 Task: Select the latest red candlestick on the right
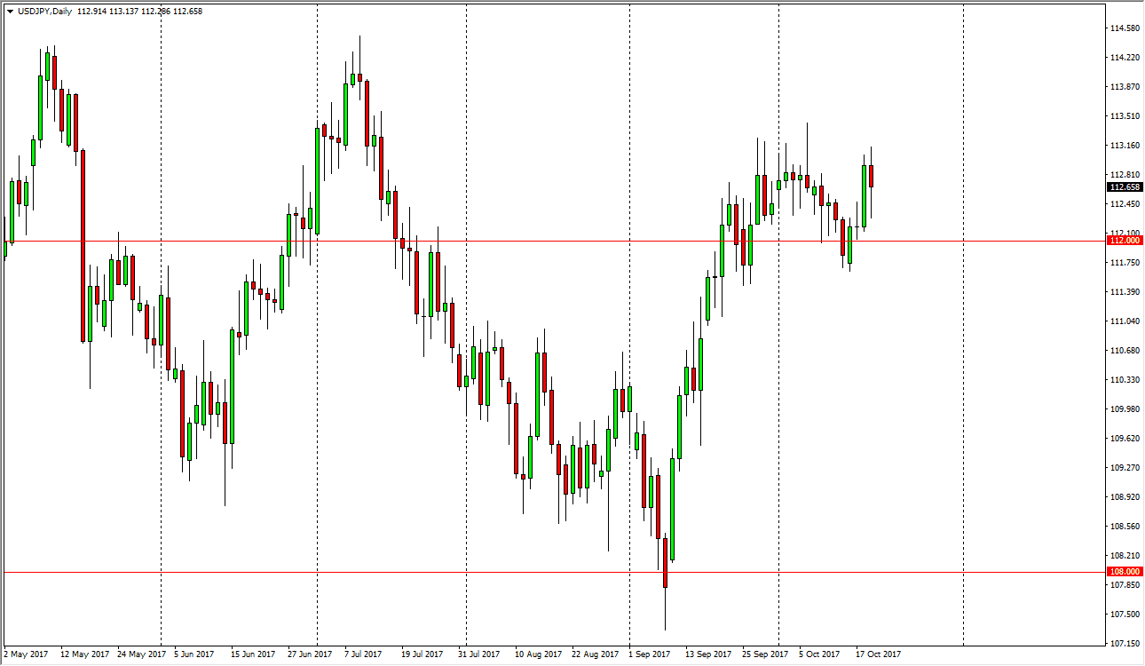tap(872, 178)
